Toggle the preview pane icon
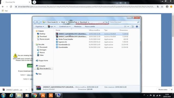The height and width of the screenshot is (98, 174). tap(132, 27)
